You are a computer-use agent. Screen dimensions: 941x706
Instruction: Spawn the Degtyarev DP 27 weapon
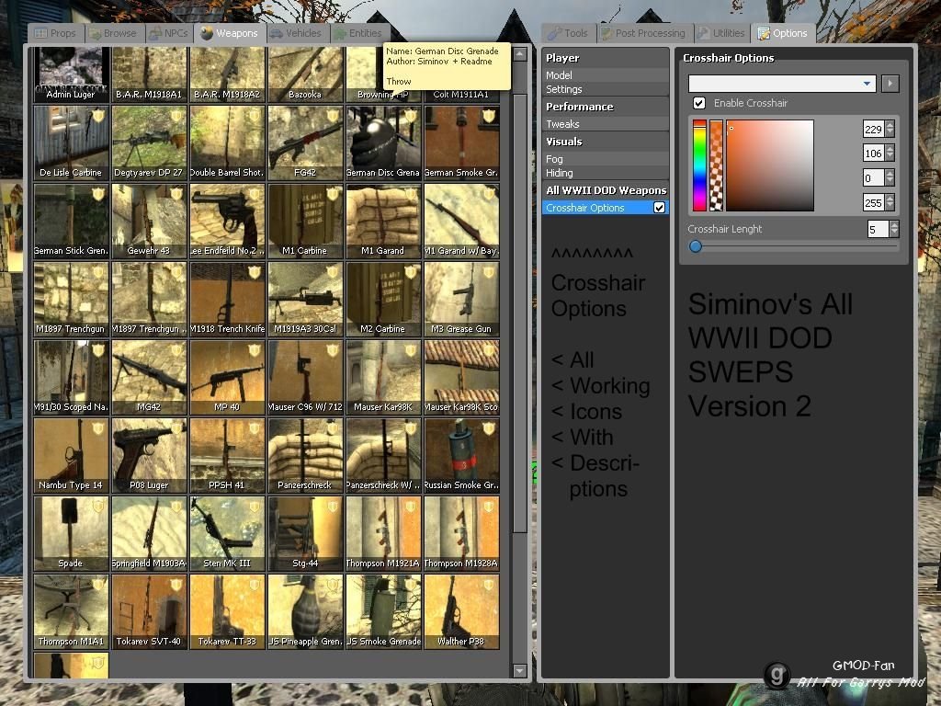150,142
